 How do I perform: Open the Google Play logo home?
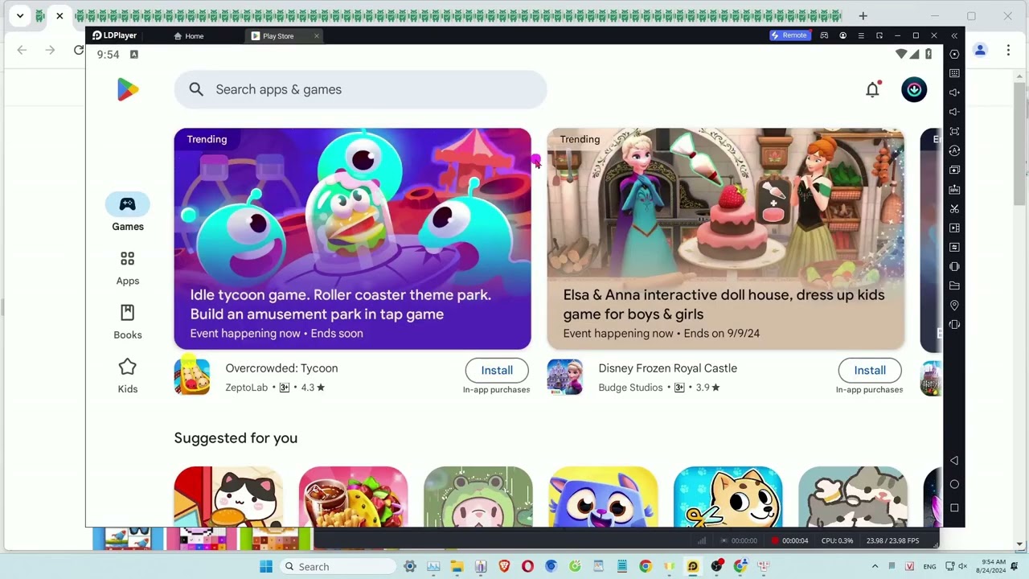[127, 89]
